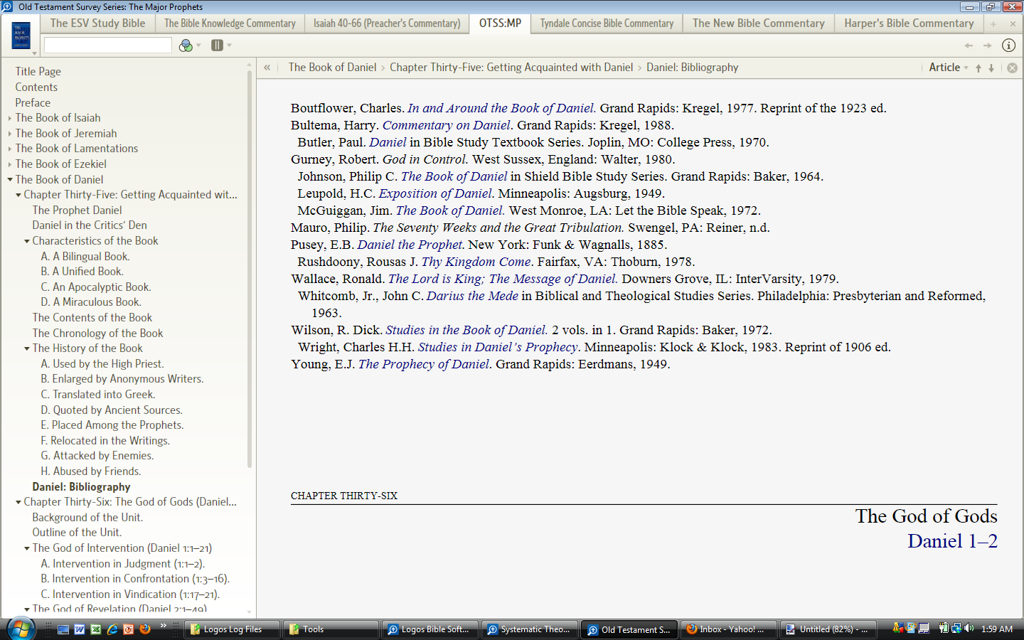Select 'Outline of the Unit.' entry
Viewport: 1024px width, 640px height.
click(x=77, y=533)
